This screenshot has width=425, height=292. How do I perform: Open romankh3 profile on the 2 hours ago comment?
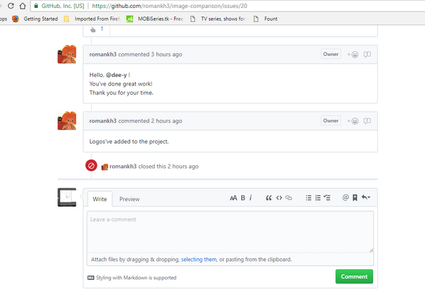pyautogui.click(x=103, y=121)
